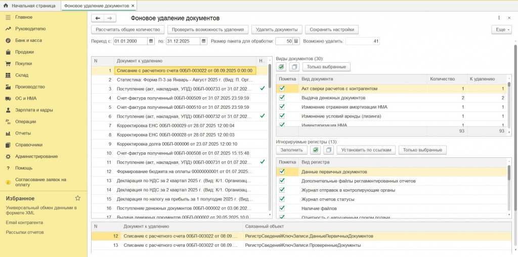
Task: Open calculator for batch size field
Action: click(x=296, y=41)
